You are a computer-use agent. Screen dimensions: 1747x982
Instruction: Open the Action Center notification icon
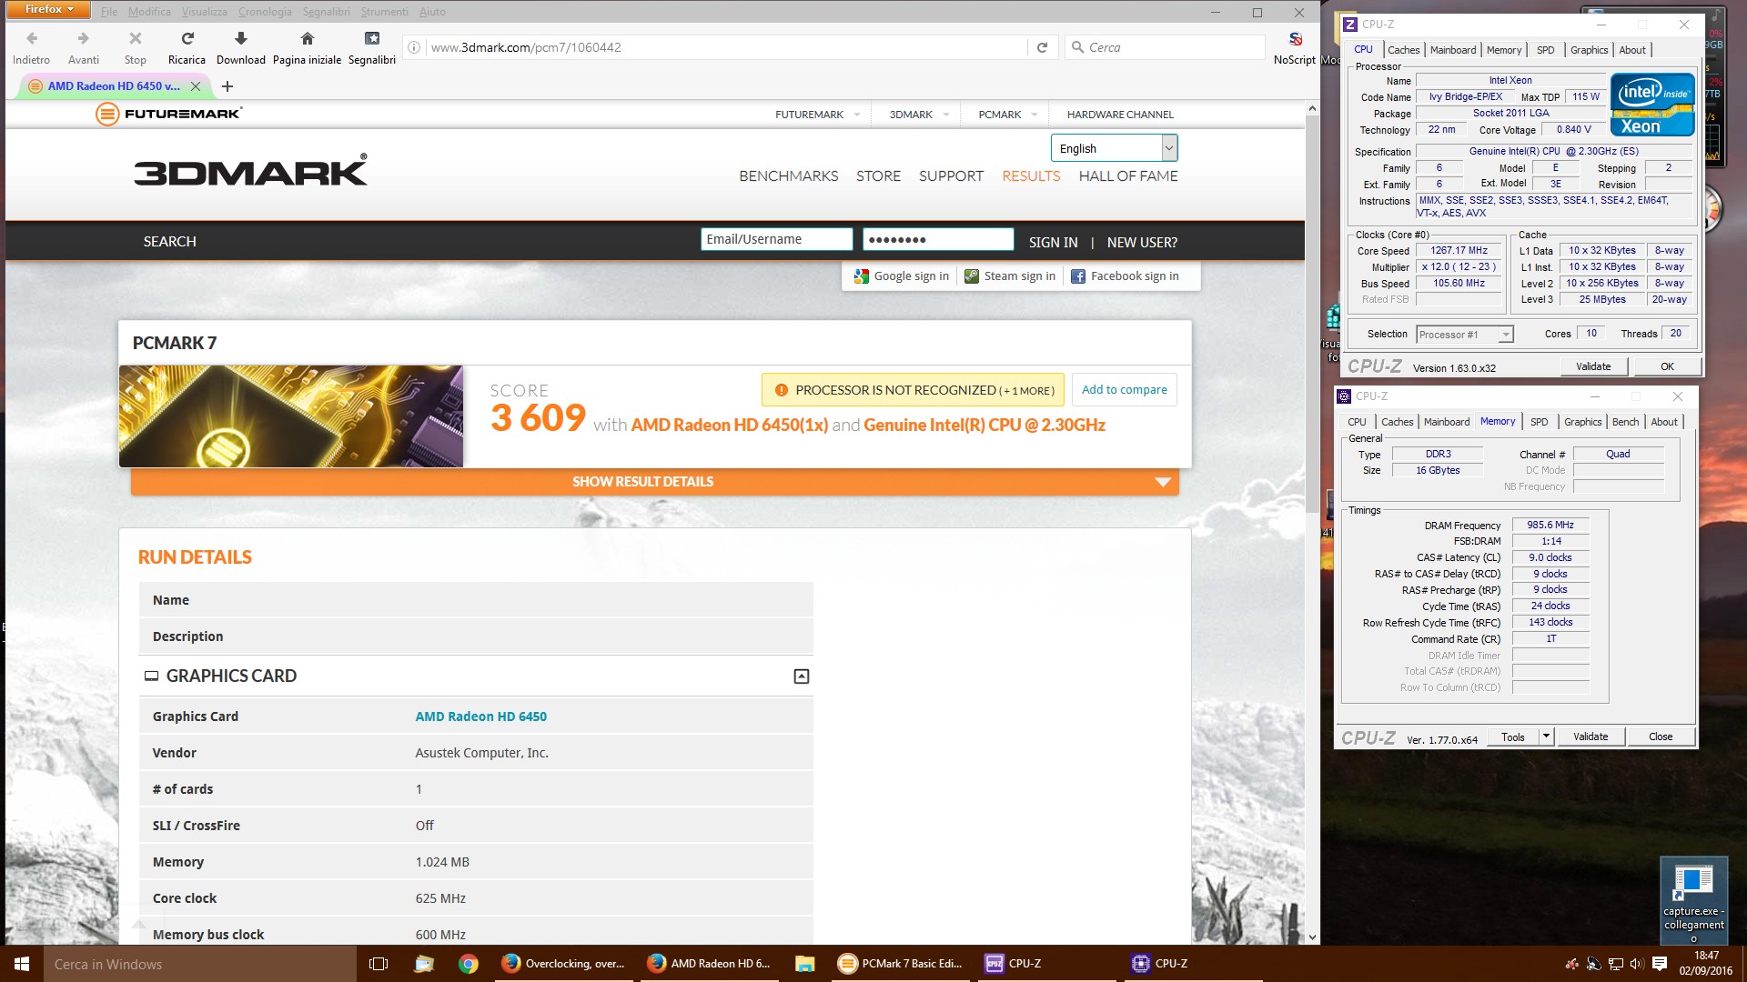tap(1659, 964)
